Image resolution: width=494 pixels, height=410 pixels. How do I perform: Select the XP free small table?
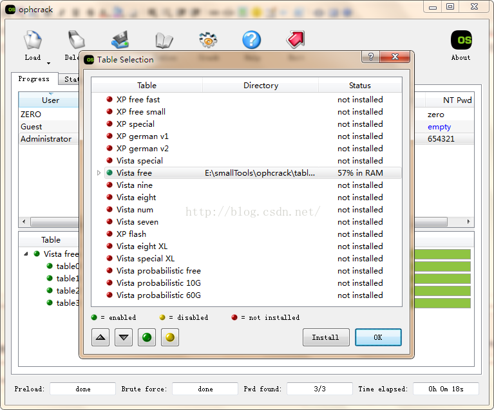(141, 112)
